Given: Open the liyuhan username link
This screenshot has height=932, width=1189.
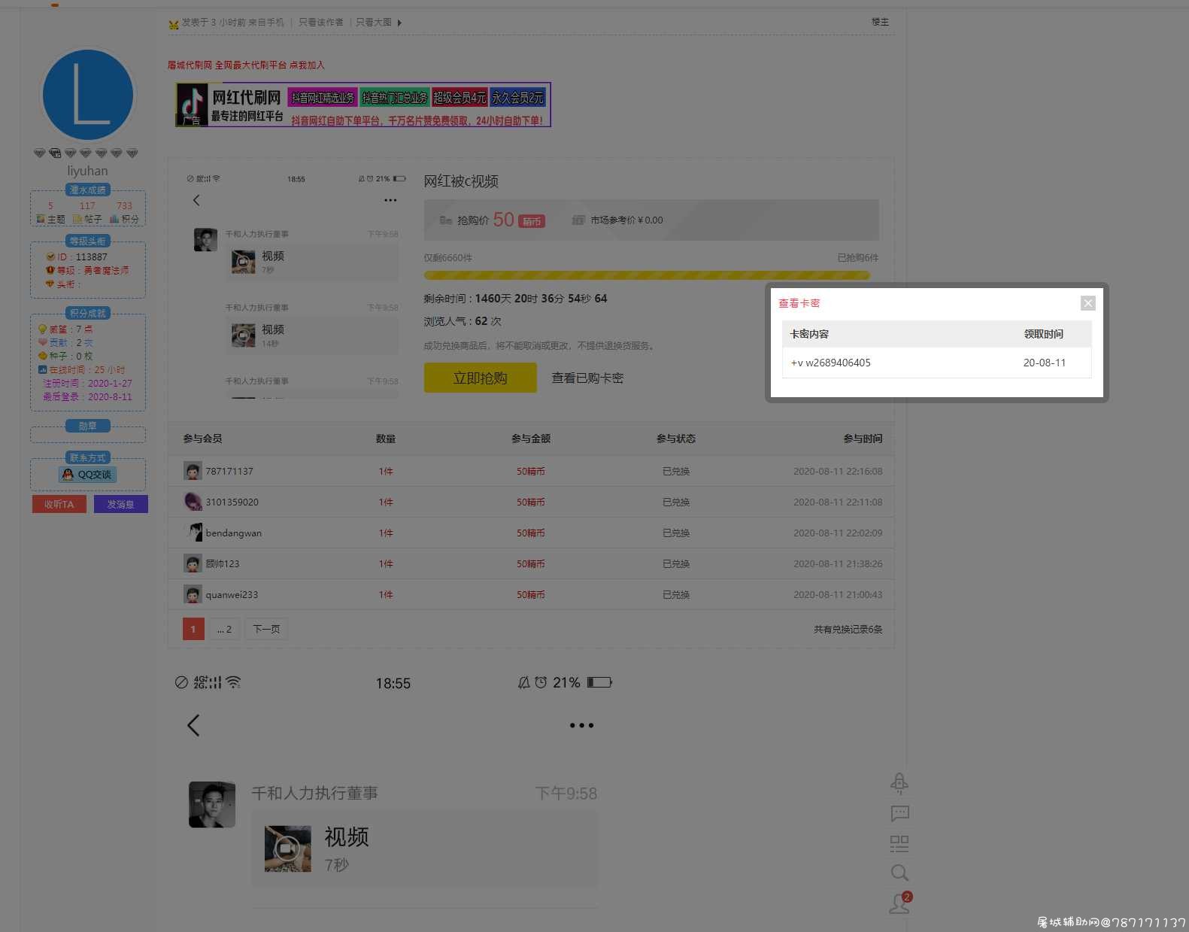Looking at the screenshot, I should click(x=87, y=171).
